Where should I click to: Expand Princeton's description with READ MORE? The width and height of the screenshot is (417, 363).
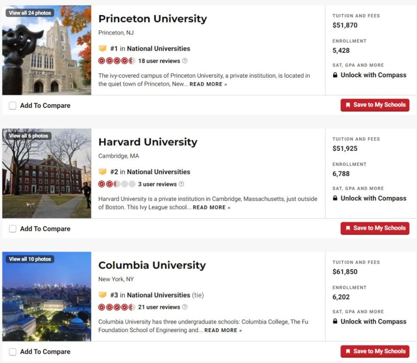[208, 84]
